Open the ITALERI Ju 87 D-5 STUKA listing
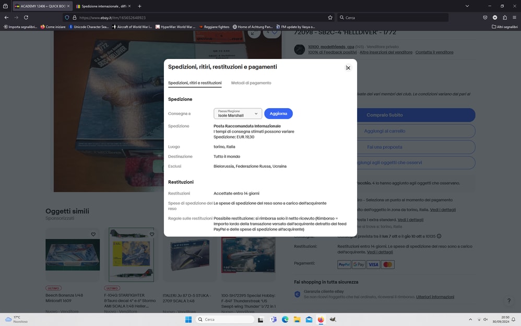 187,298
